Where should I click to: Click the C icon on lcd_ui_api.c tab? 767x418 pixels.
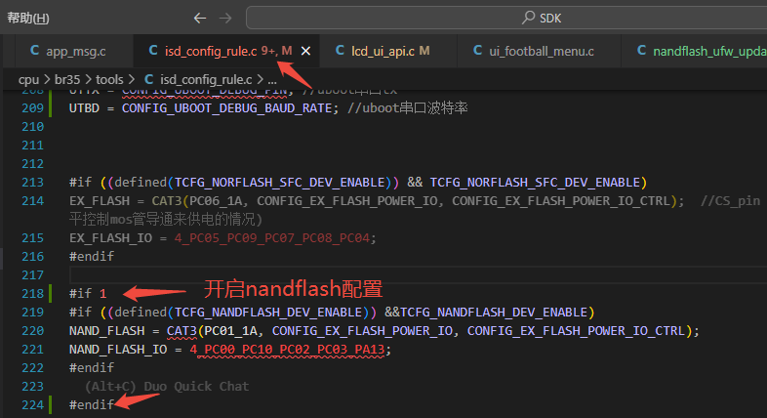pyautogui.click(x=340, y=51)
